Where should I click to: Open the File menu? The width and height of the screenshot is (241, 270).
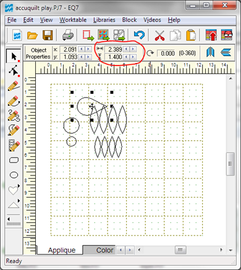[12, 20]
